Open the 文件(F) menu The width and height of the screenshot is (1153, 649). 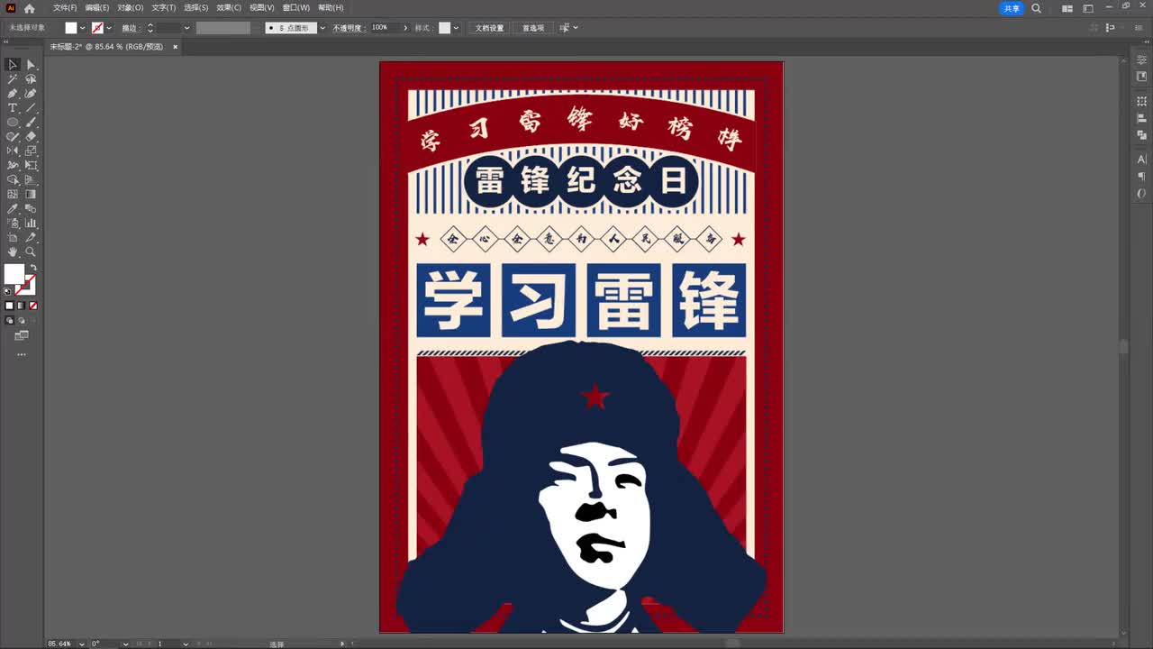point(65,8)
